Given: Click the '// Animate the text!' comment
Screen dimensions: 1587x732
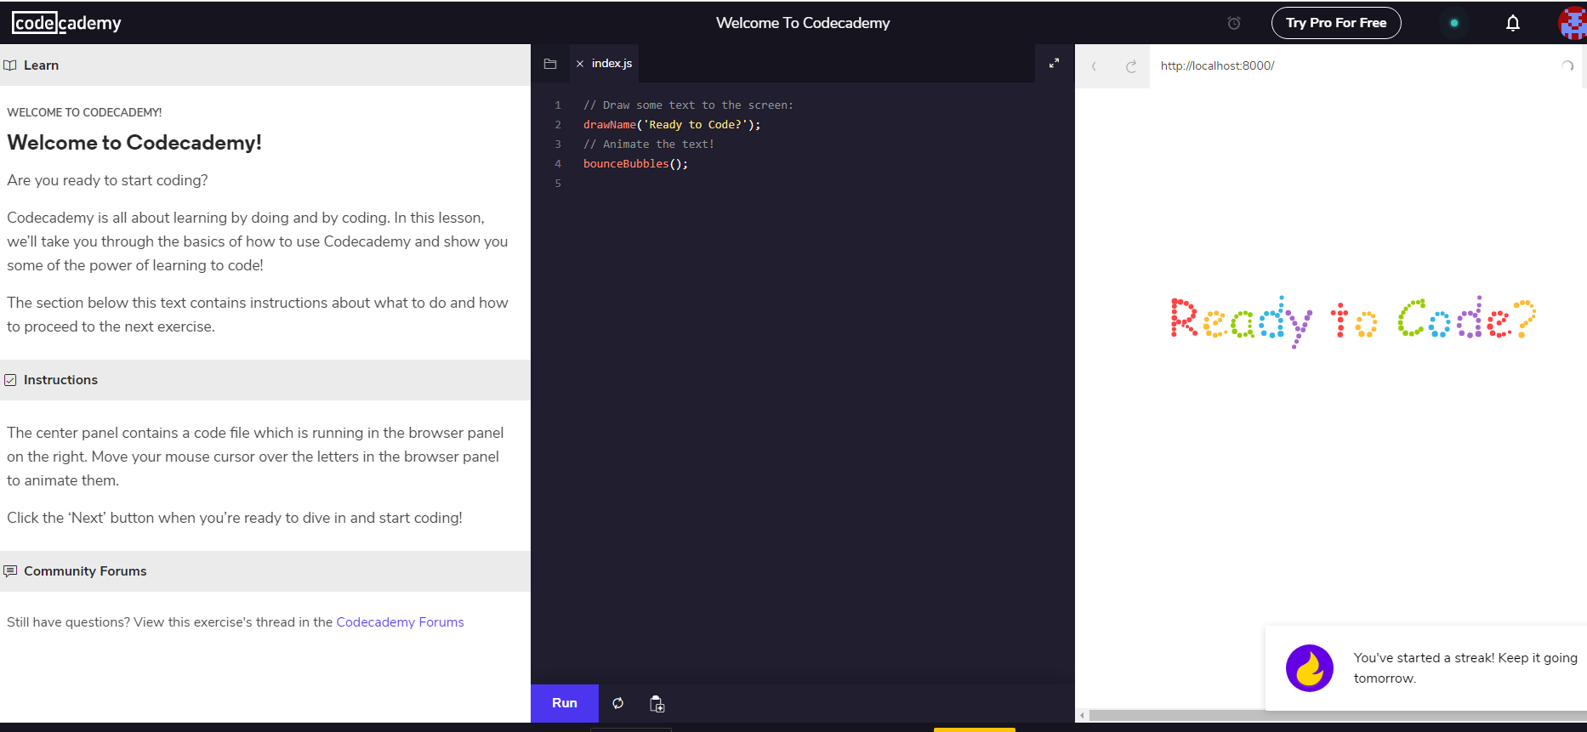Looking at the screenshot, I should point(648,145).
